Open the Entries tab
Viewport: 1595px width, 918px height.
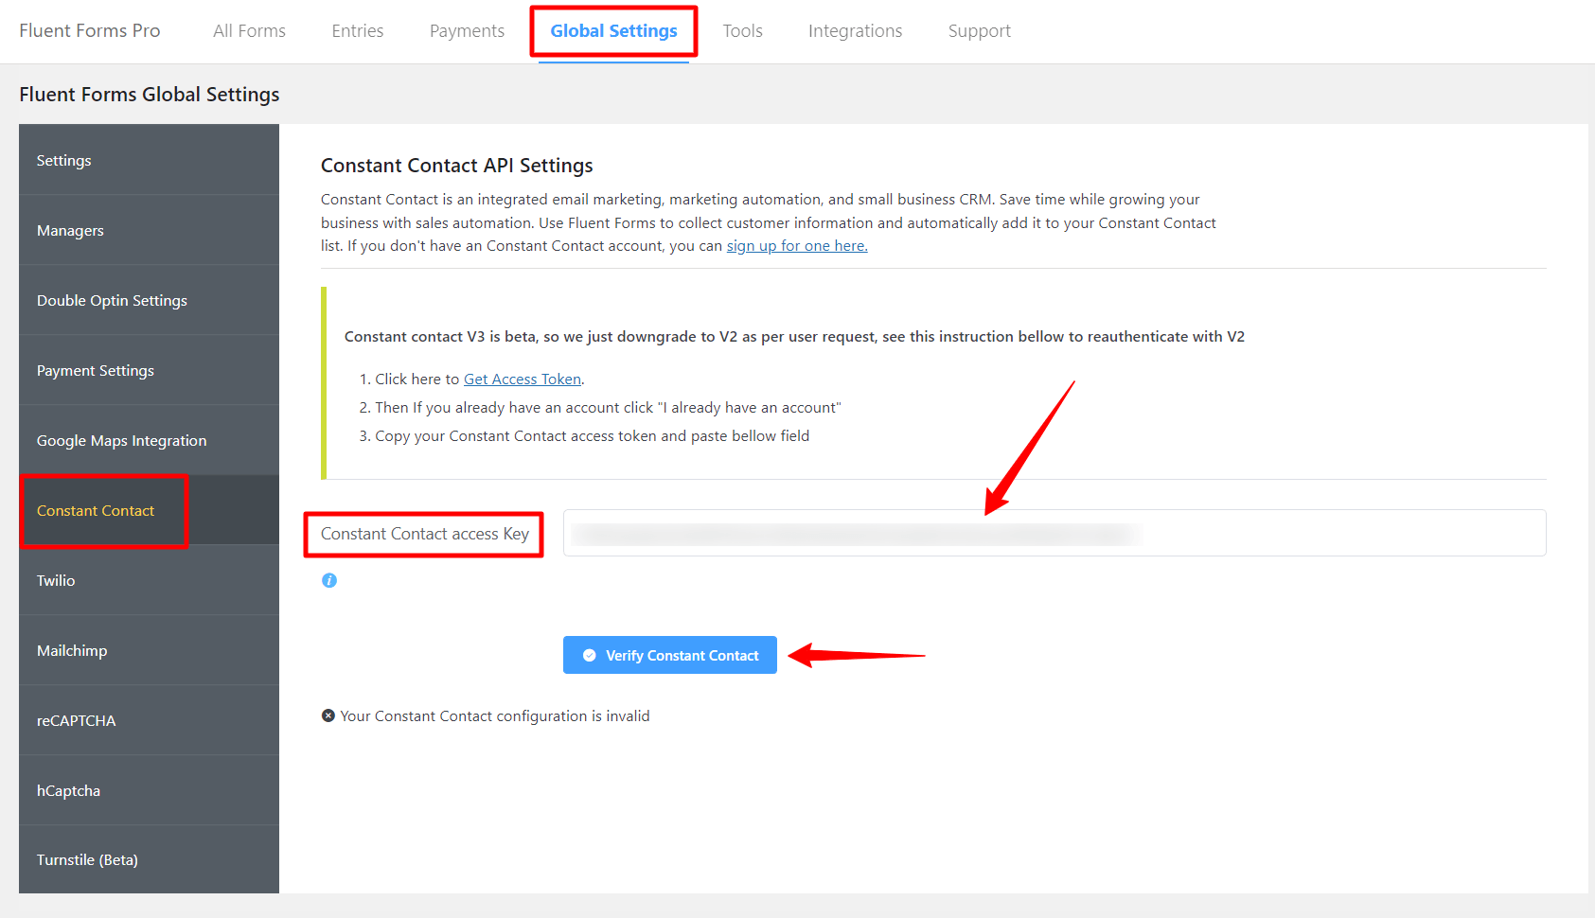point(357,31)
